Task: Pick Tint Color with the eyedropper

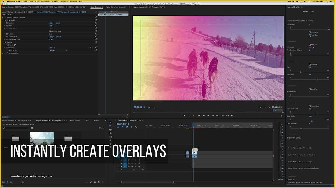Action: pos(313,48)
